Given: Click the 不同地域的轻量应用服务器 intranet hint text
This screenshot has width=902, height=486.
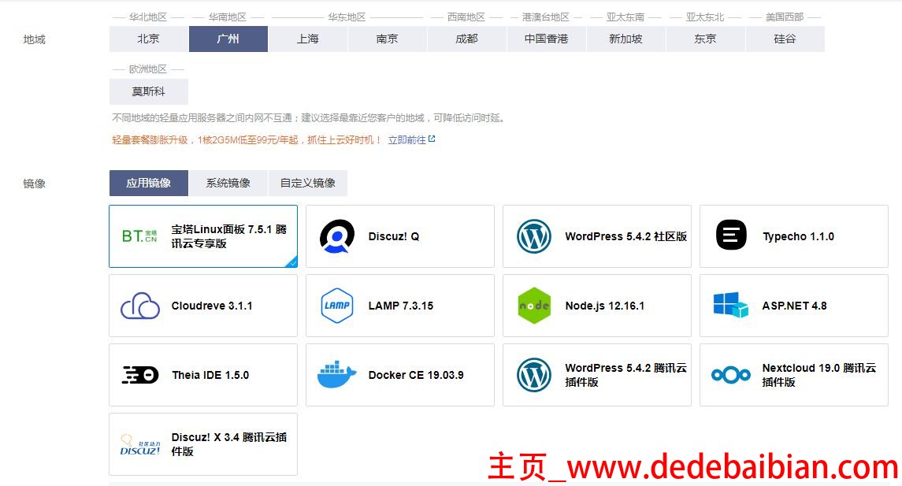Looking at the screenshot, I should [x=309, y=118].
